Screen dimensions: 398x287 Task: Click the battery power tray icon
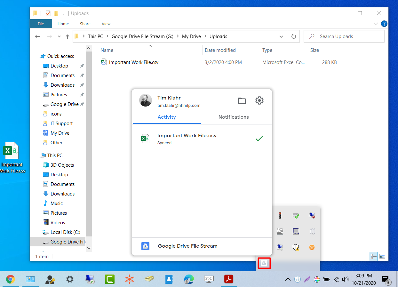(326, 279)
